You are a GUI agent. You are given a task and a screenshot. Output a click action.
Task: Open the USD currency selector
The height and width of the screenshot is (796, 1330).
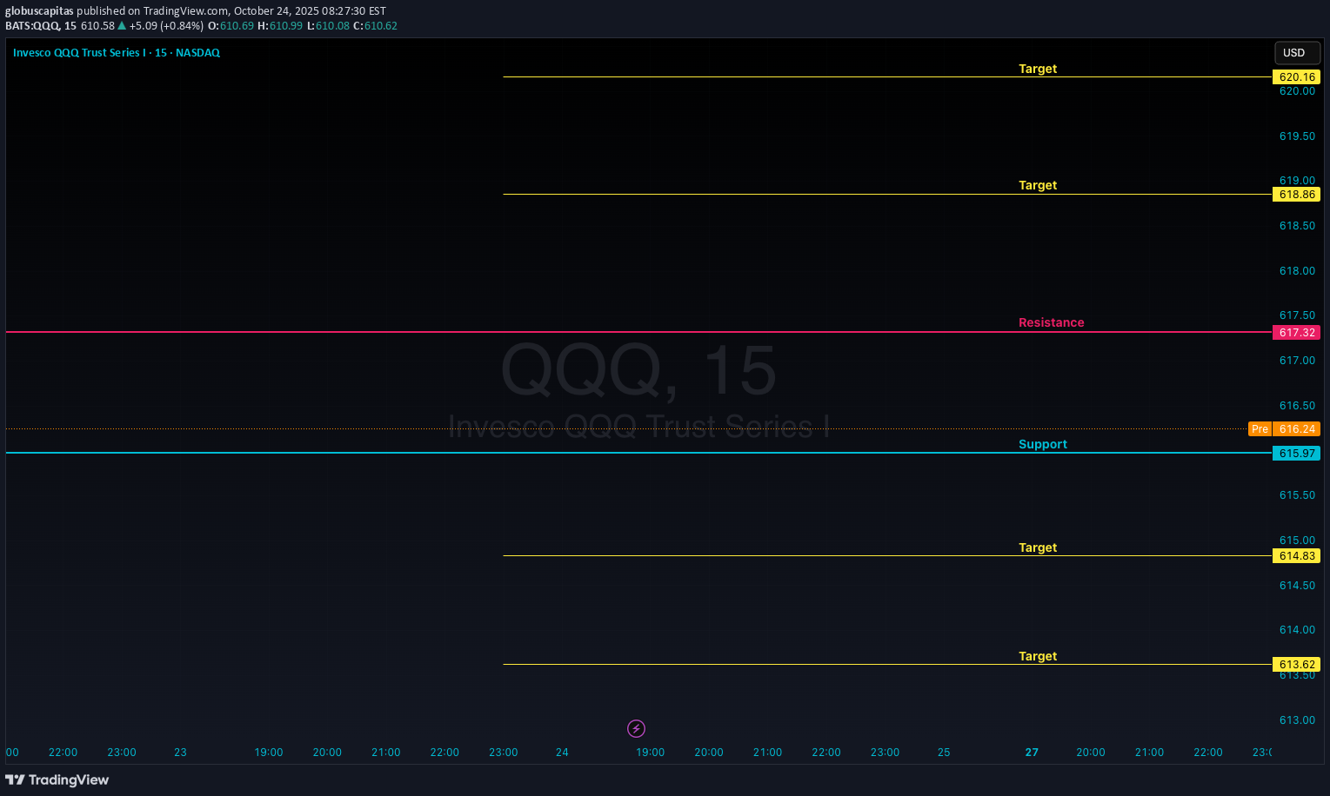(1296, 52)
